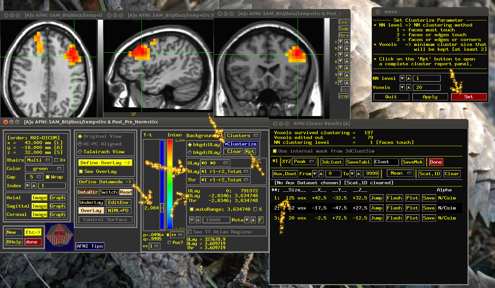This screenshot has width=495, height=288.
Task: Click Jump for cluster 2 row
Action: (x=377, y=208)
